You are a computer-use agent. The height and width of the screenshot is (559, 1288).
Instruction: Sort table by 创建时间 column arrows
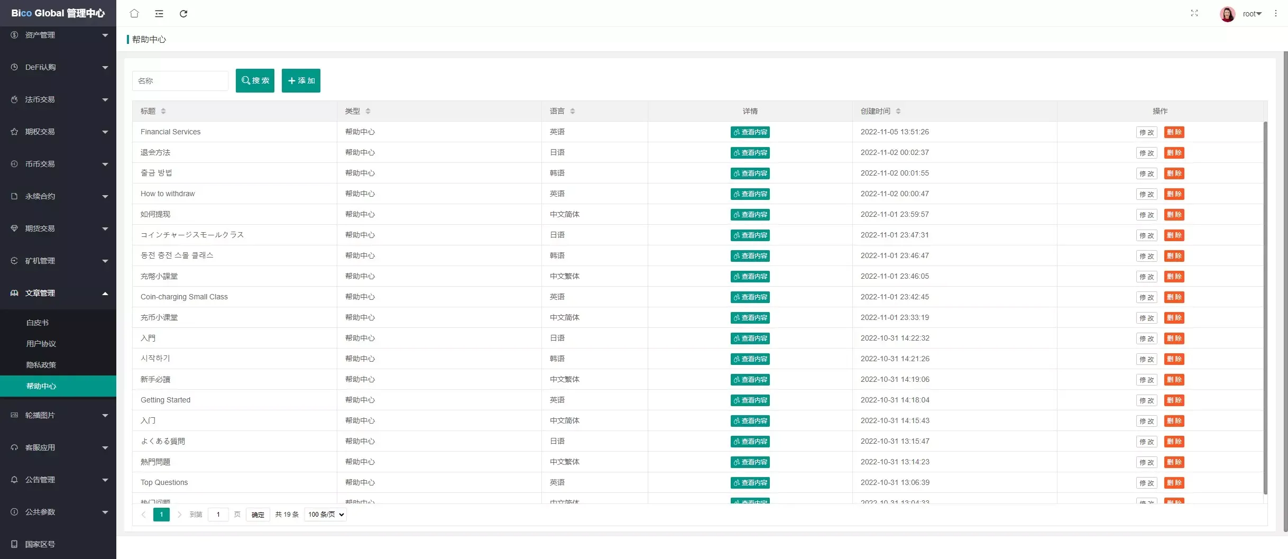898,111
